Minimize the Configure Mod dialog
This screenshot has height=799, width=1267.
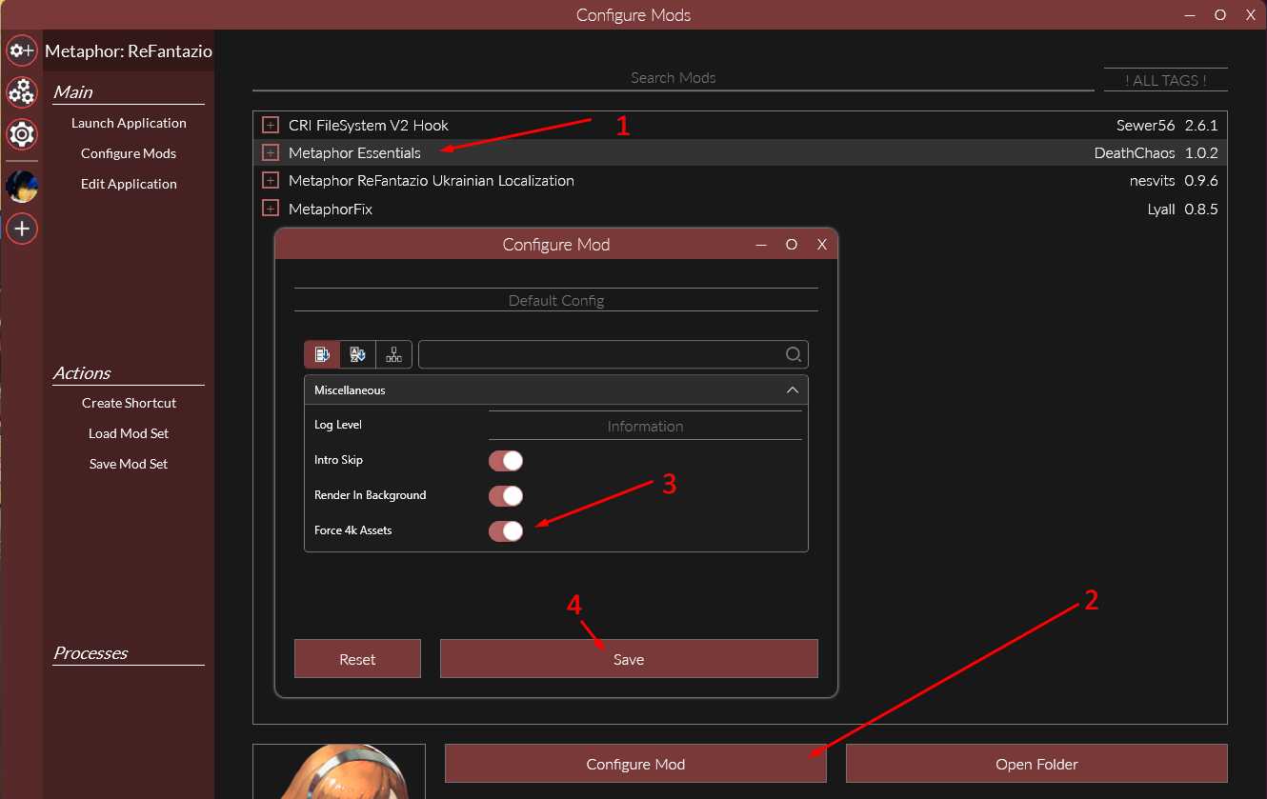coord(761,245)
